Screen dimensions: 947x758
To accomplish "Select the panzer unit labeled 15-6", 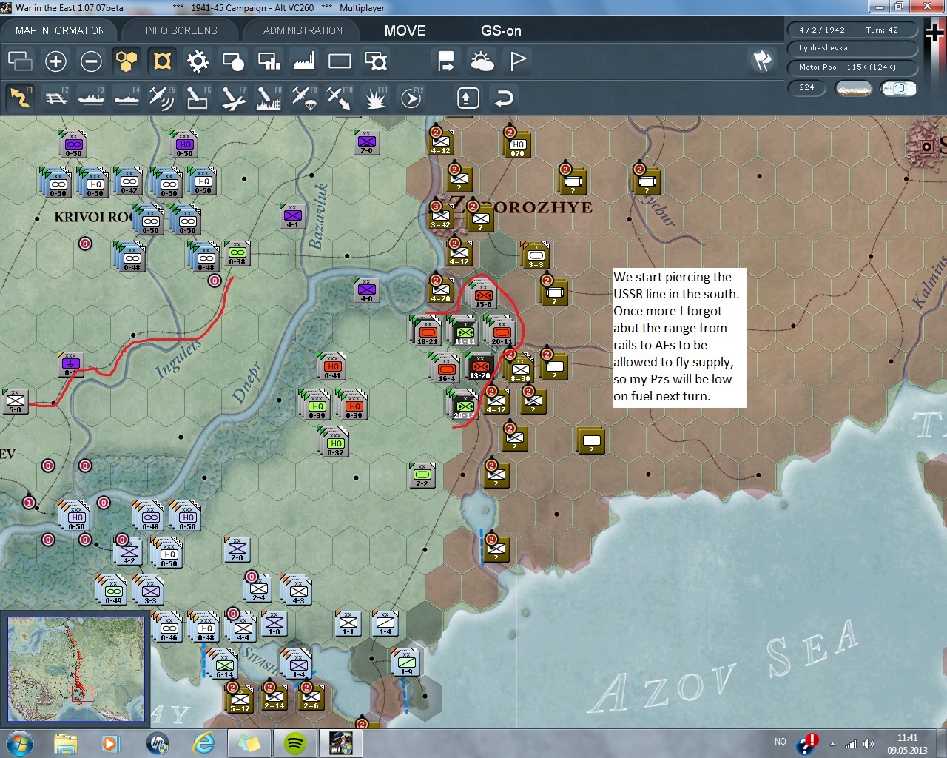I will (482, 295).
